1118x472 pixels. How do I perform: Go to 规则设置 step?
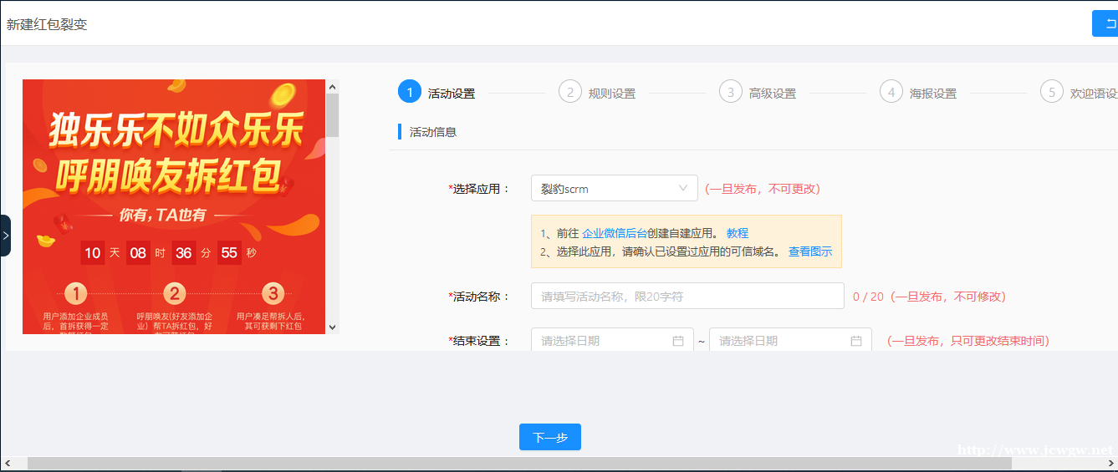click(x=612, y=94)
